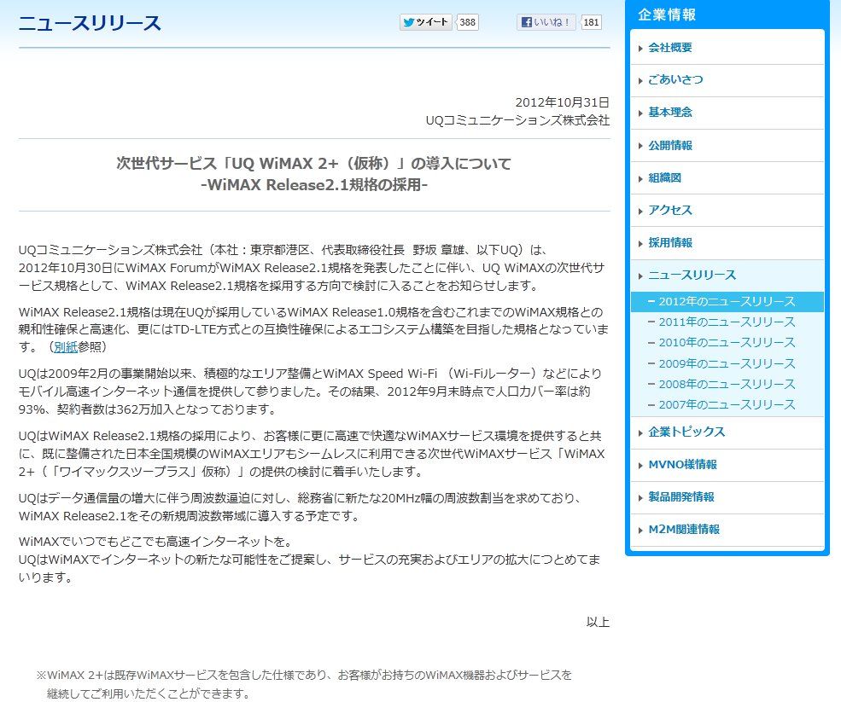Click arrow icon beside アクセス

640,212
